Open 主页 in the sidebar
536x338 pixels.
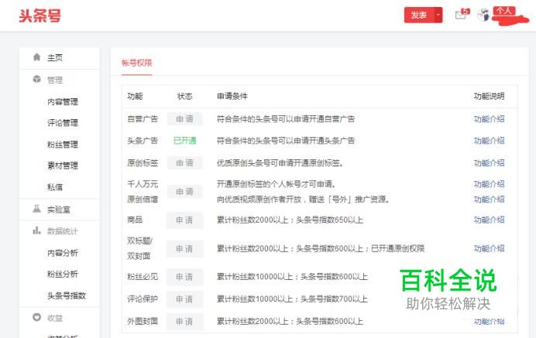(x=55, y=57)
